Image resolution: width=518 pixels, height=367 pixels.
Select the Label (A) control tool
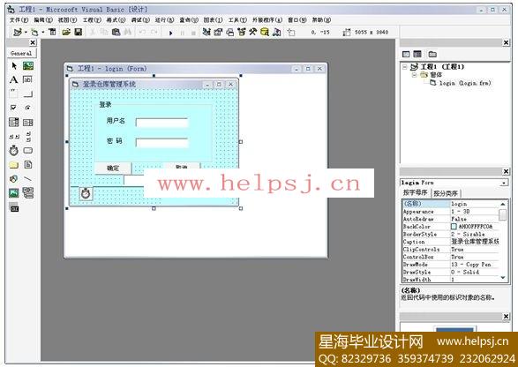click(x=13, y=79)
